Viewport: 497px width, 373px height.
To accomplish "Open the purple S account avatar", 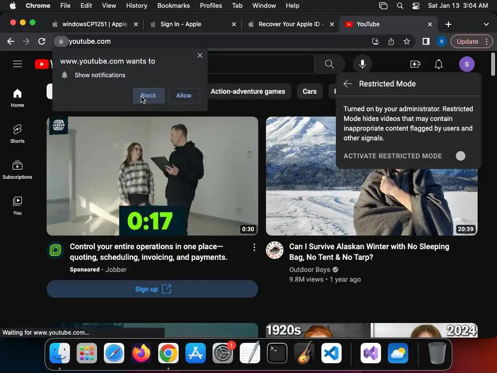I will click(x=467, y=64).
